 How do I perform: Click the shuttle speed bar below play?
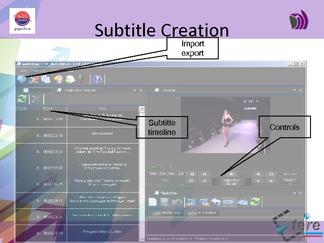pos(231,182)
